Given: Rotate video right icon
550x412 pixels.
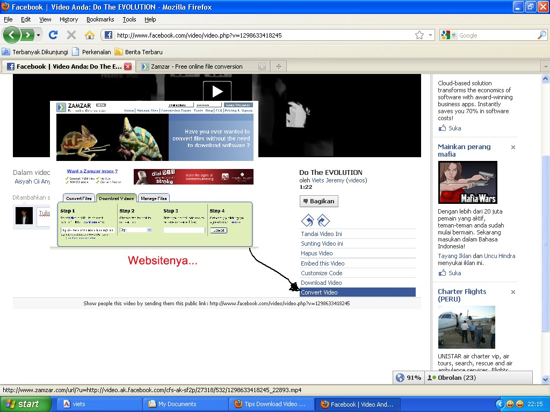Looking at the screenshot, I should 323,220.
